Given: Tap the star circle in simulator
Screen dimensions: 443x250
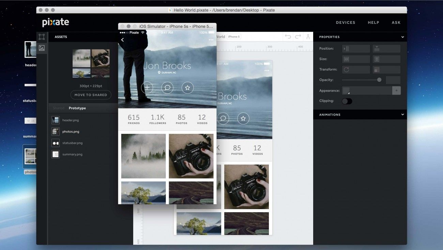Looking at the screenshot, I should [187, 88].
